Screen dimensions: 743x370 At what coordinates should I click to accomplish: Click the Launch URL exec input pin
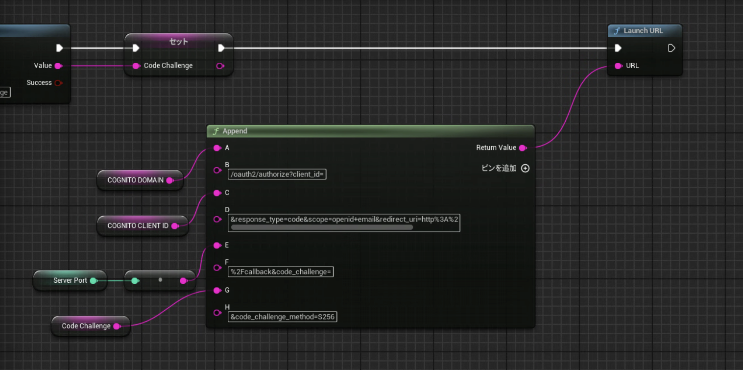(x=618, y=48)
